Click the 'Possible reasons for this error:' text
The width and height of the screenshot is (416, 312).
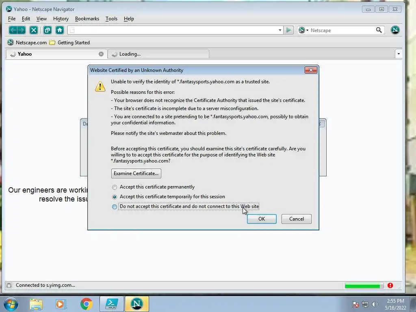pos(143,92)
